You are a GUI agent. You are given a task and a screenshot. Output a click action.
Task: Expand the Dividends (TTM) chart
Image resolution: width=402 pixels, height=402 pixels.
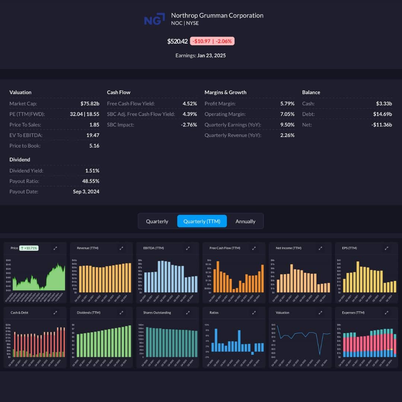point(121,313)
